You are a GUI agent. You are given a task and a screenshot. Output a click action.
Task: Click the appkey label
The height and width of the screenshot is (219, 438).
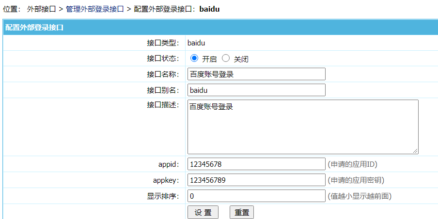[166, 180]
